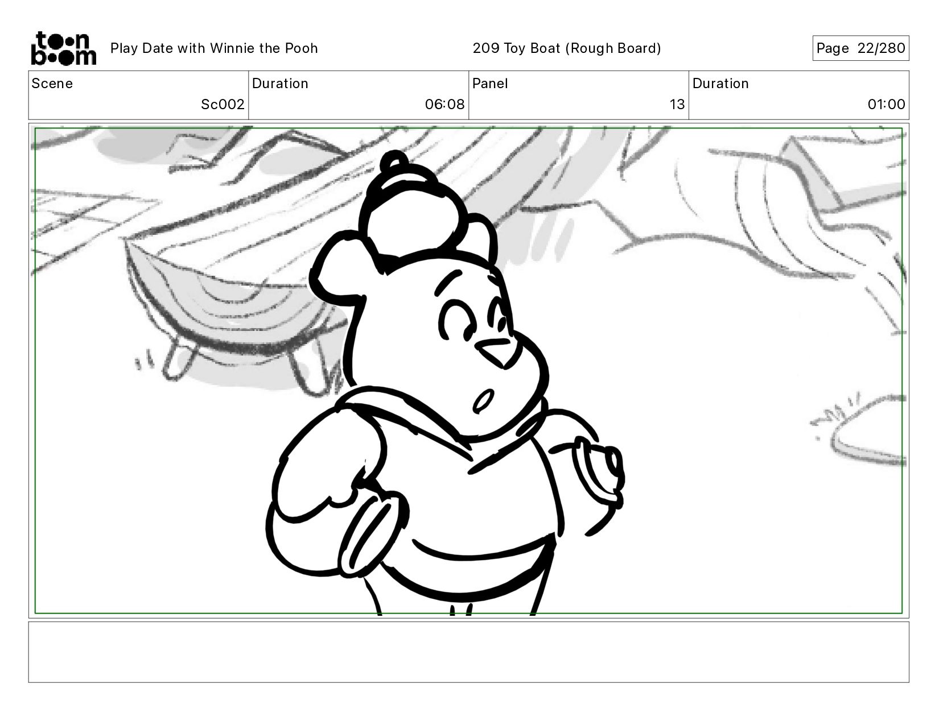939x725 pixels.
Task: Click the 'Scene' column label
Action: click(x=52, y=84)
